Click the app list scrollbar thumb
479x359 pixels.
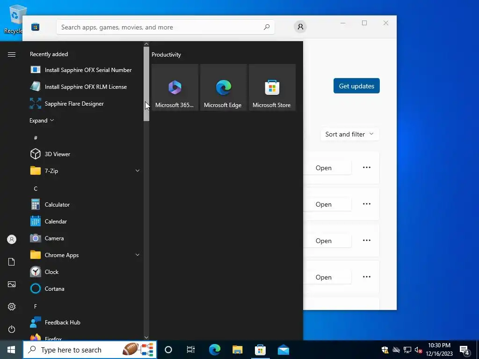coord(146,84)
